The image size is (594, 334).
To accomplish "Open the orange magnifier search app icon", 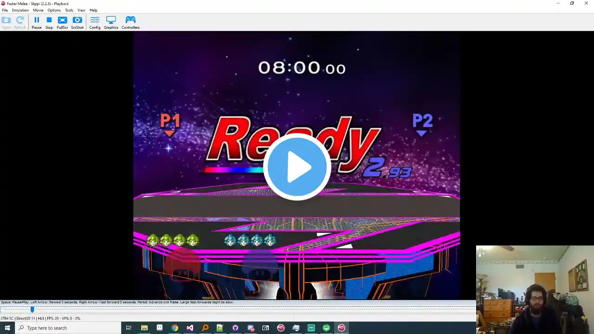I will click(x=205, y=328).
